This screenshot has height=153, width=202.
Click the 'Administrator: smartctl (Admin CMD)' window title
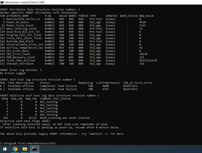[x=24, y=2]
